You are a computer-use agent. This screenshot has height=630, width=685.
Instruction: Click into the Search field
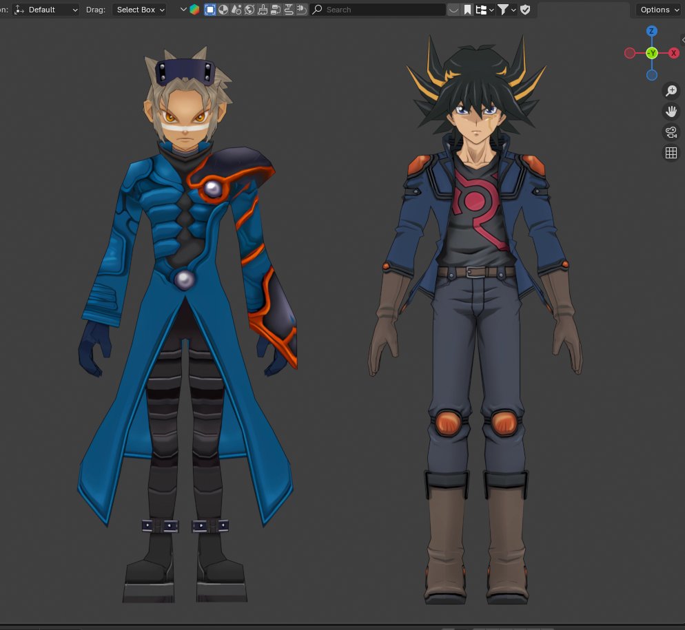pos(378,10)
